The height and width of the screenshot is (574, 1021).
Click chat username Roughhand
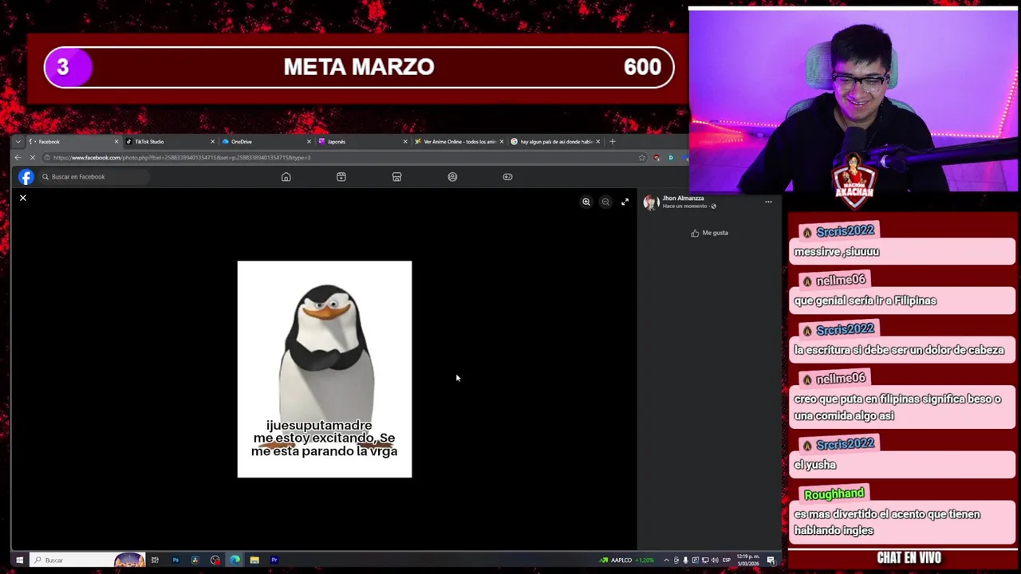click(x=834, y=495)
